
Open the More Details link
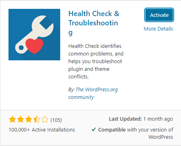(x=158, y=29)
